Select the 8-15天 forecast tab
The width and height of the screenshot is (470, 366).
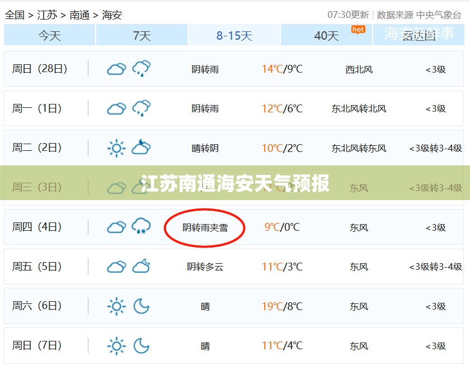(x=234, y=35)
